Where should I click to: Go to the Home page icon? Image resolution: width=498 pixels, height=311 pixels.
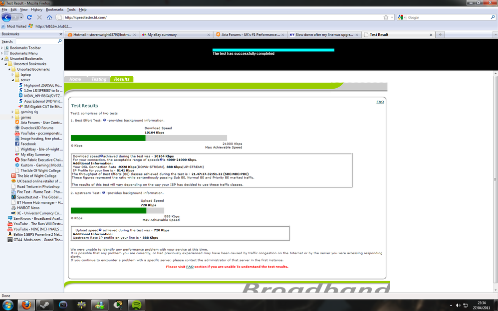coord(49,17)
